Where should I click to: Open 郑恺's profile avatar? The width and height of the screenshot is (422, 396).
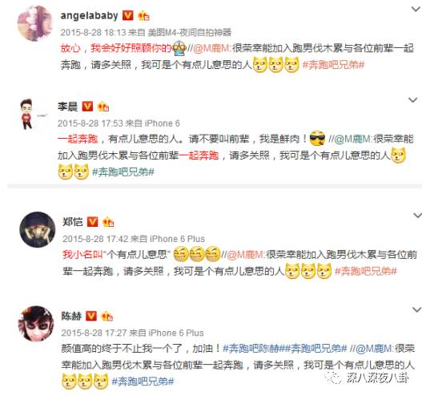click(x=38, y=229)
